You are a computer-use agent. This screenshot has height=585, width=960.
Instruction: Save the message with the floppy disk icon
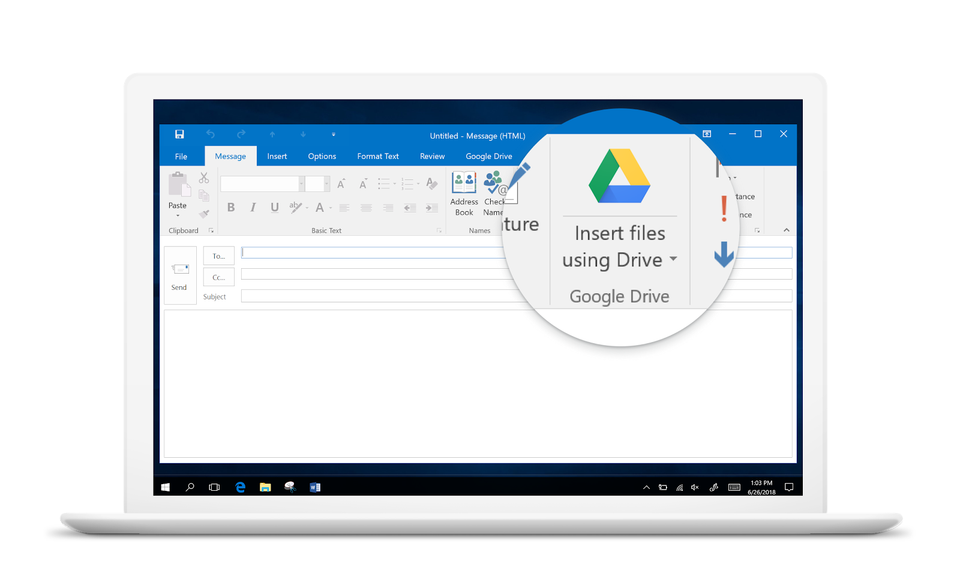pyautogui.click(x=179, y=134)
